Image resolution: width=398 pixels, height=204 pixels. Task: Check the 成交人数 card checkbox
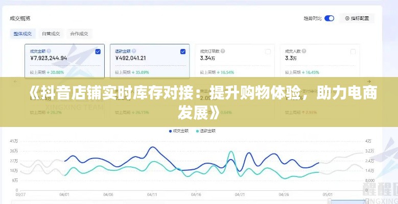[353, 52]
